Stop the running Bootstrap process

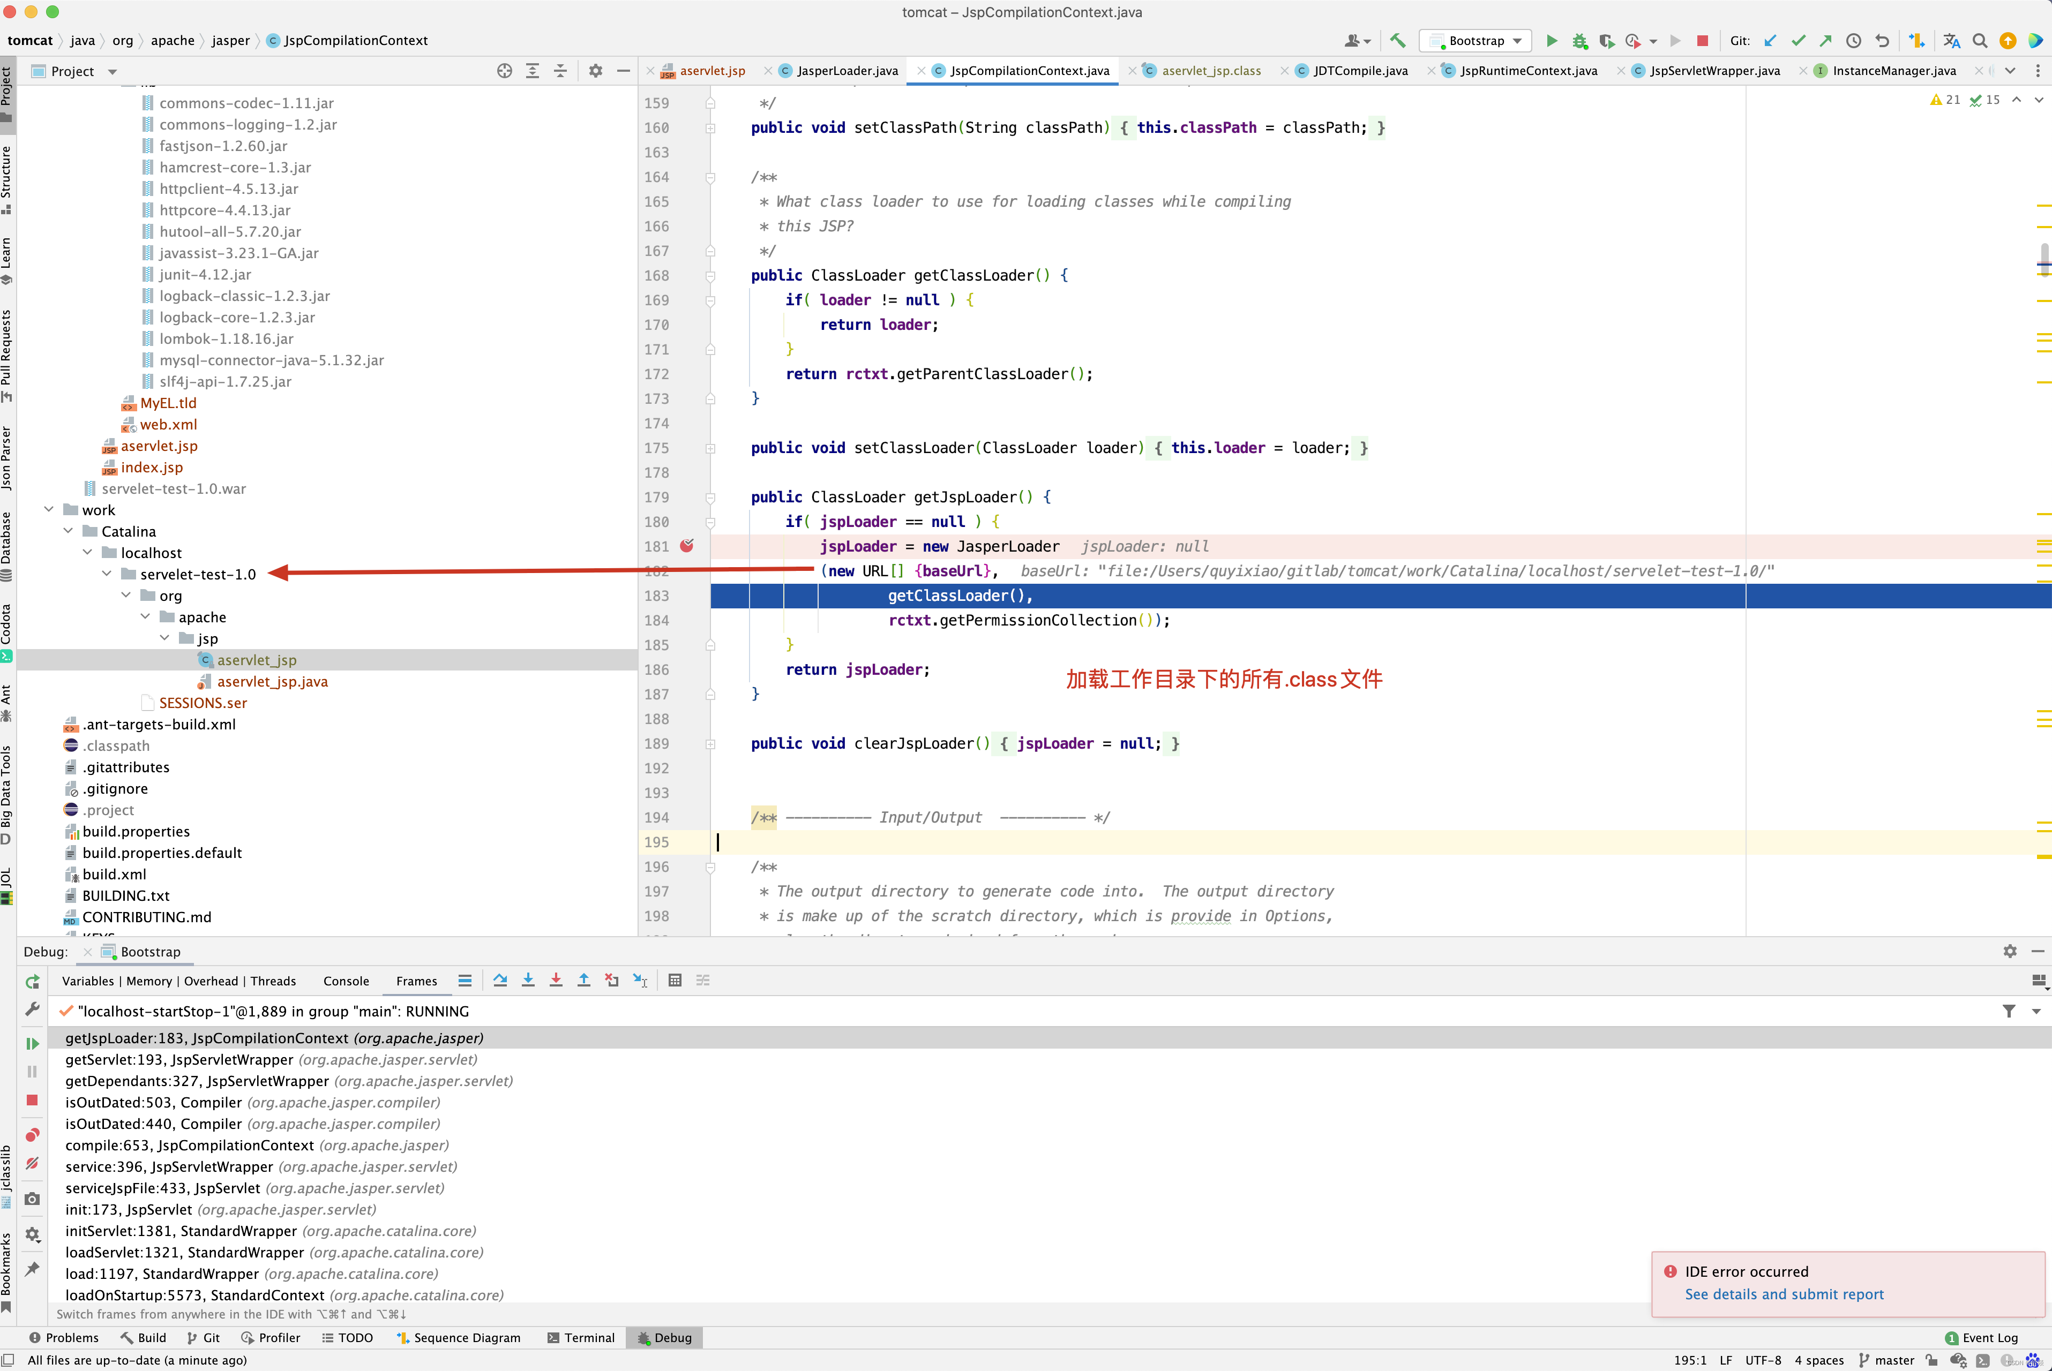[x=1702, y=40]
